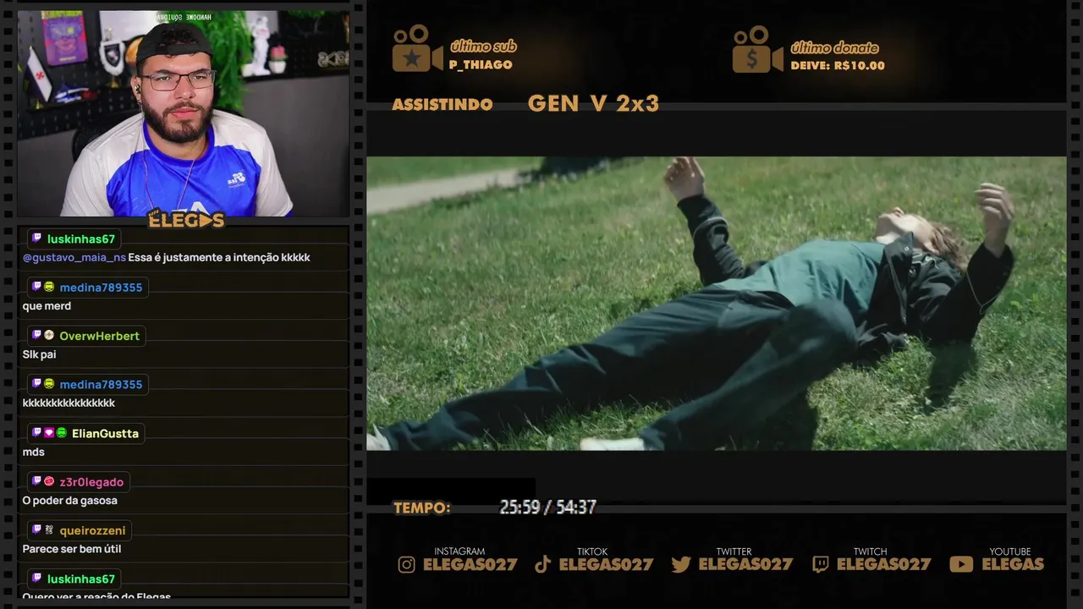1083x609 pixels.
Task: Click green badge on medina789355 above 'que merd'
Action: point(49,287)
